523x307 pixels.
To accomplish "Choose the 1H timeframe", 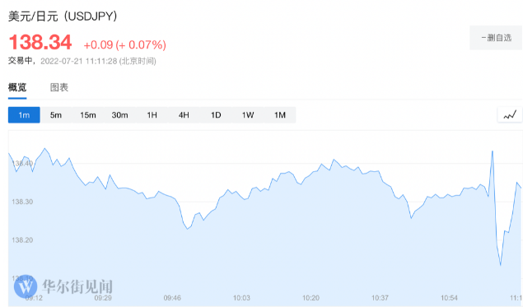I will 152,115.
